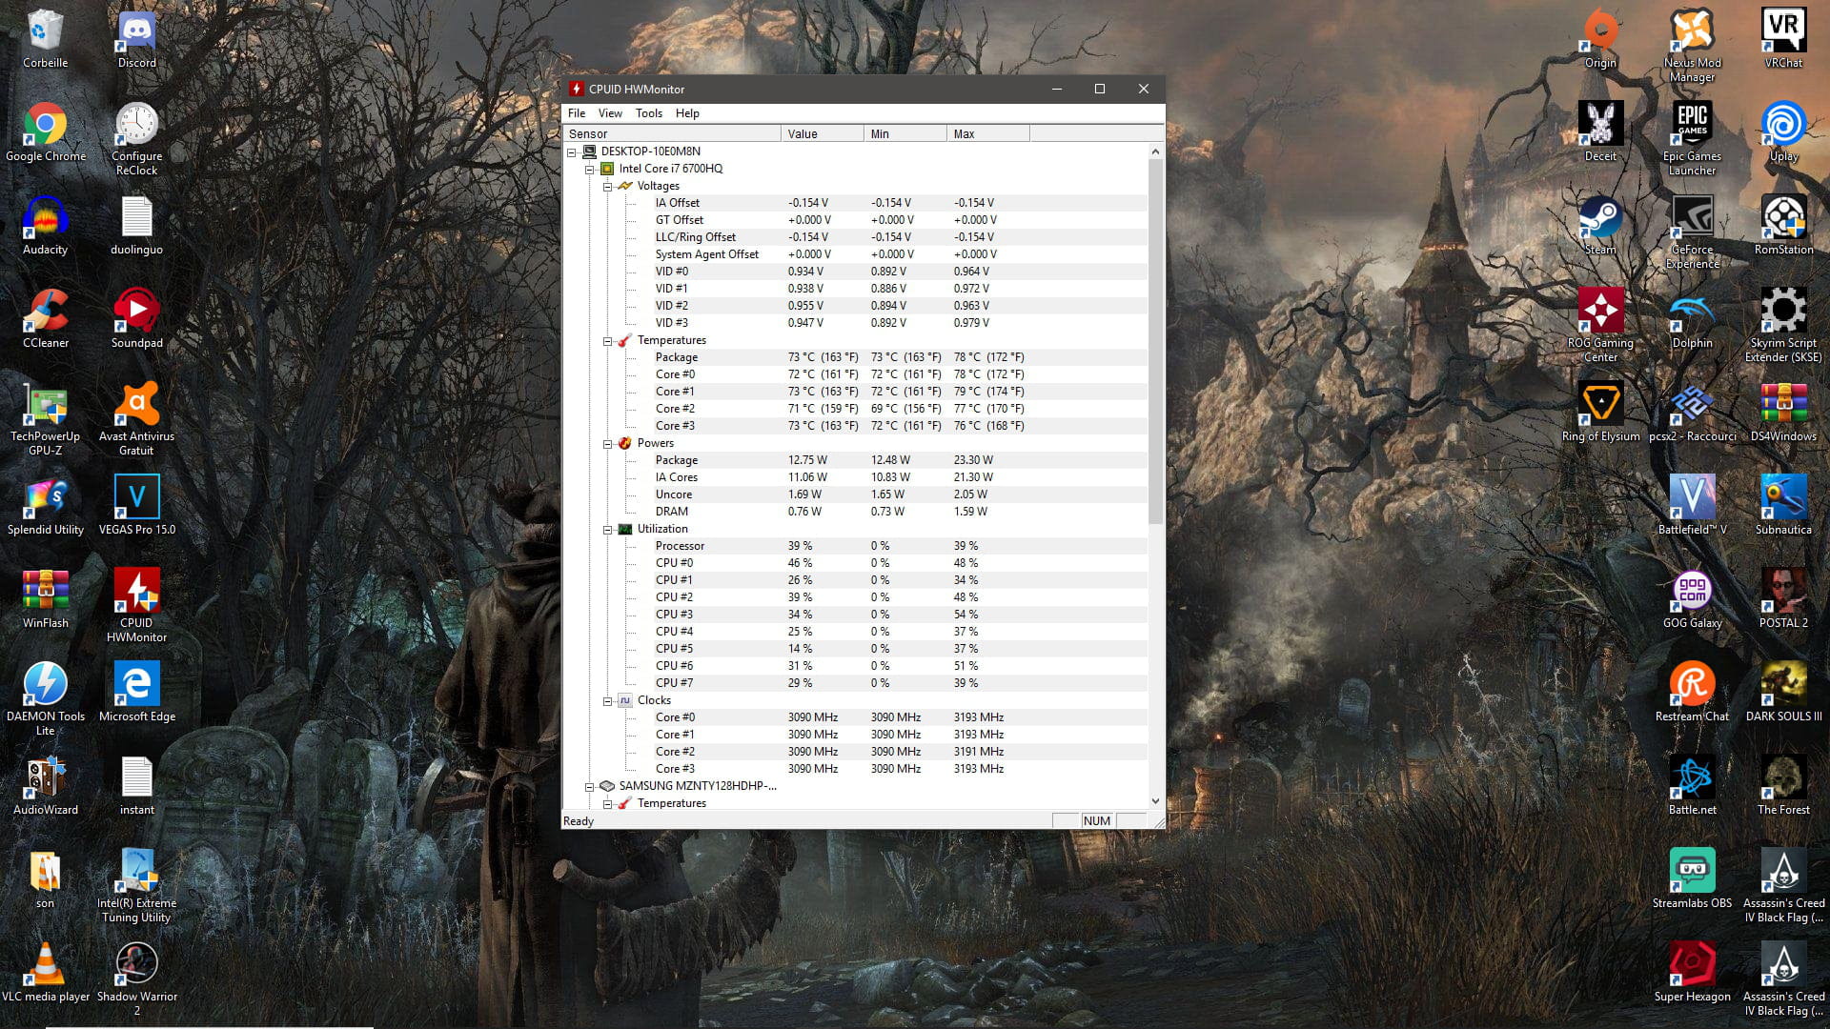
Task: Open the Tools menu in HWMonitor
Action: [649, 112]
